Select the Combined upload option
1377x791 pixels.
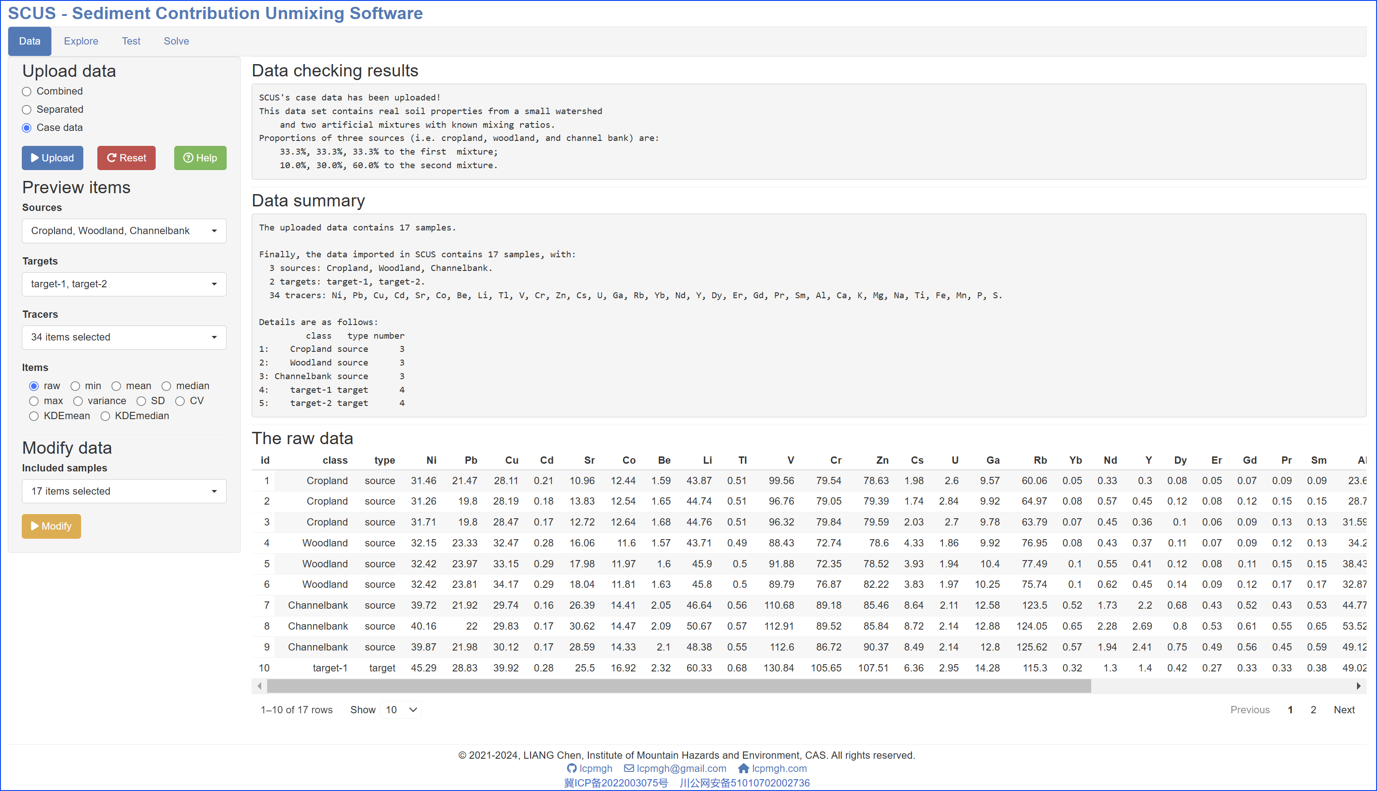[x=26, y=92]
